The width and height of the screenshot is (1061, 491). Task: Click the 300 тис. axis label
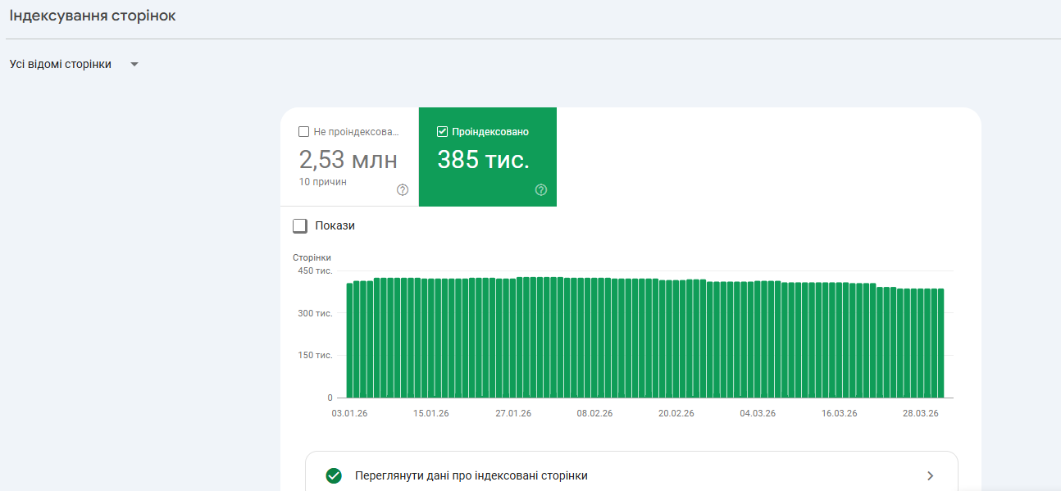coord(315,313)
